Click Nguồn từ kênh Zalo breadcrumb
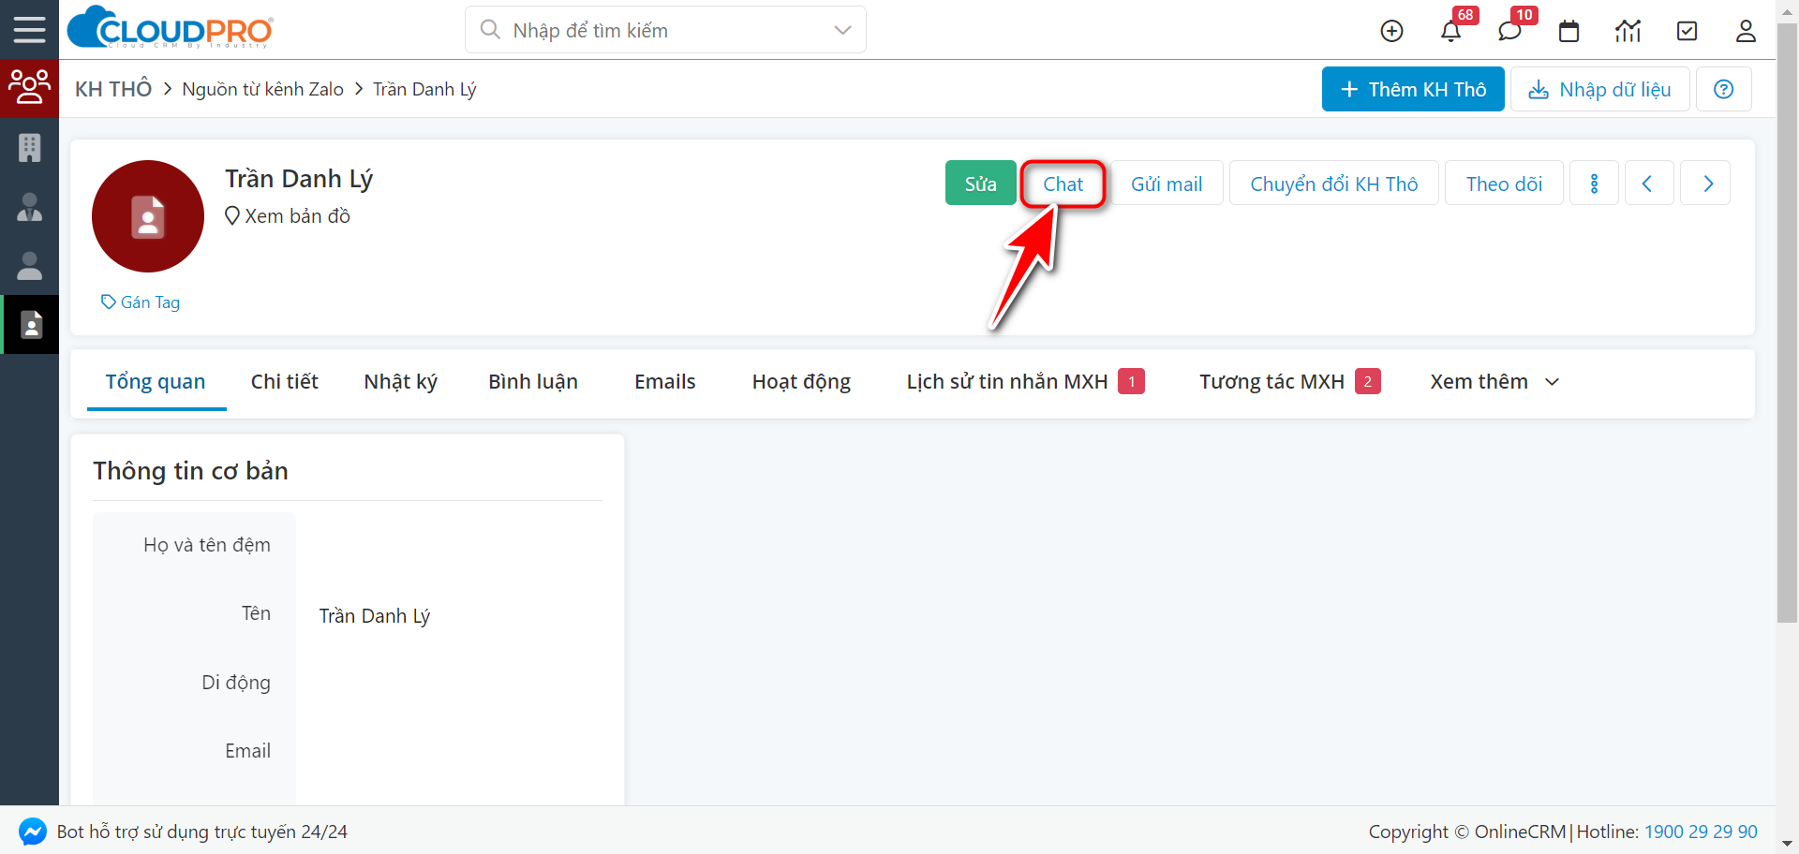Viewport: 1799px width, 854px height. coord(262,89)
